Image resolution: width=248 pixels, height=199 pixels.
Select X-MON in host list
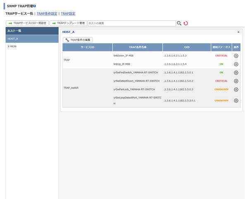pyautogui.click(x=32, y=46)
